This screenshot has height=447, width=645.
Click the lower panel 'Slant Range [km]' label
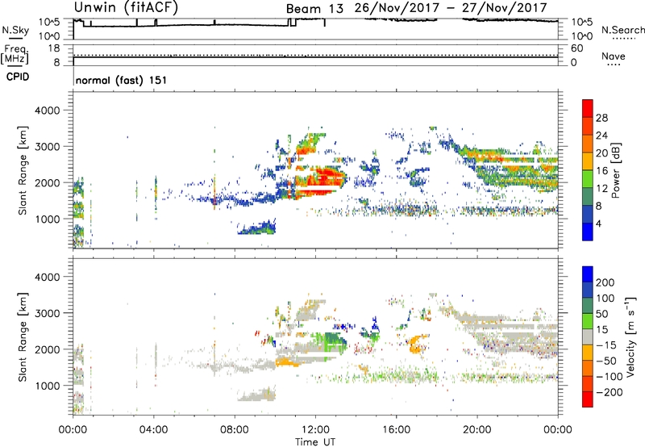pyautogui.click(x=23, y=337)
